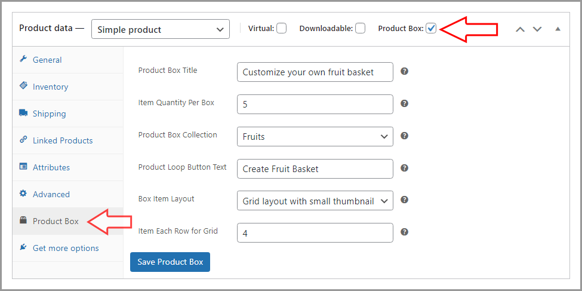Click the Product Box Title text field
Viewport: 582px width, 291px height.
point(315,72)
